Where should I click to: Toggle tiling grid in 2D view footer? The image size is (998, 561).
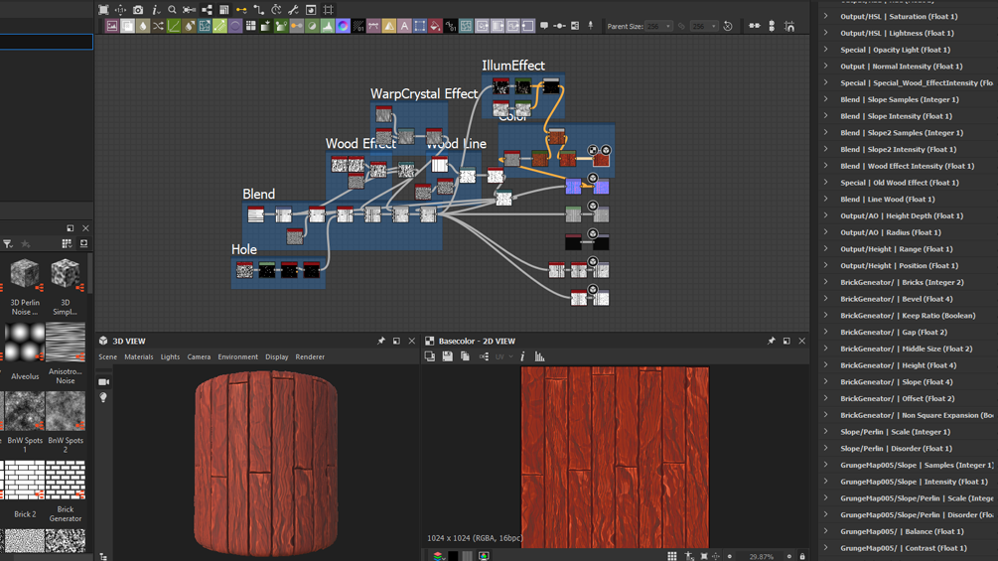click(x=672, y=556)
